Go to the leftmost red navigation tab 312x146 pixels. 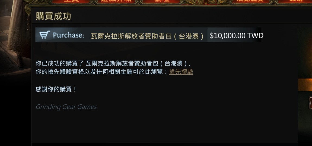click(x=71, y=1)
